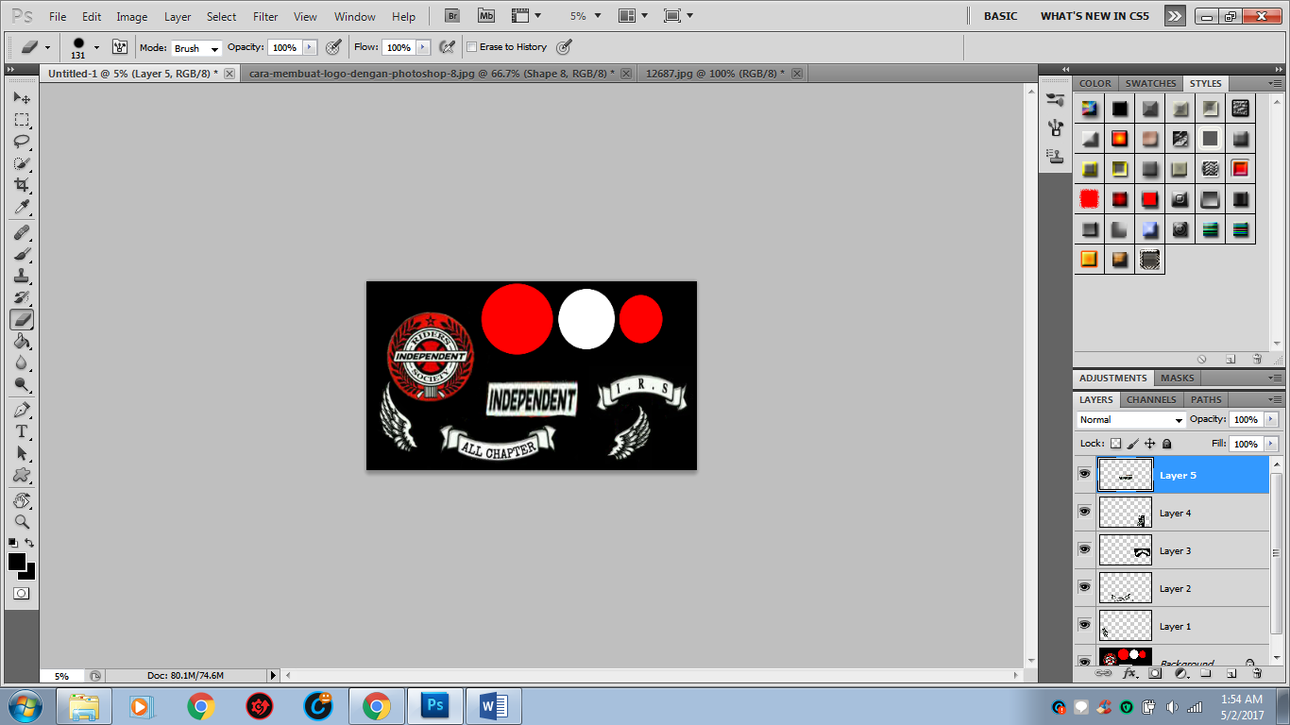Click the delete layer trash icon
Screen dimensions: 1290x725
pos(1256,673)
